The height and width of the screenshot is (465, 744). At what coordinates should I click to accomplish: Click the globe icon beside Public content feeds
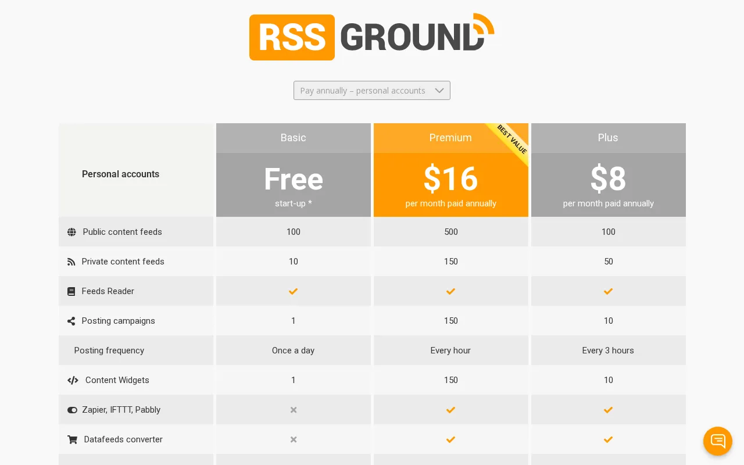[71, 232]
